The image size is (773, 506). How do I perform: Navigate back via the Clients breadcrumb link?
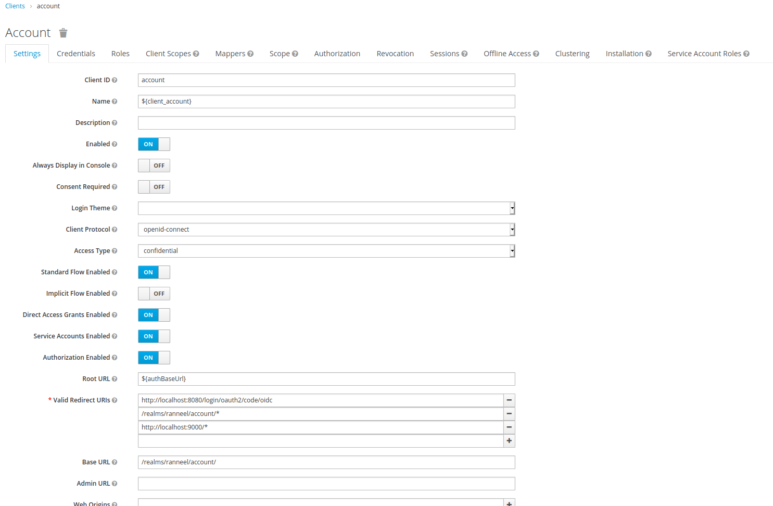click(15, 6)
